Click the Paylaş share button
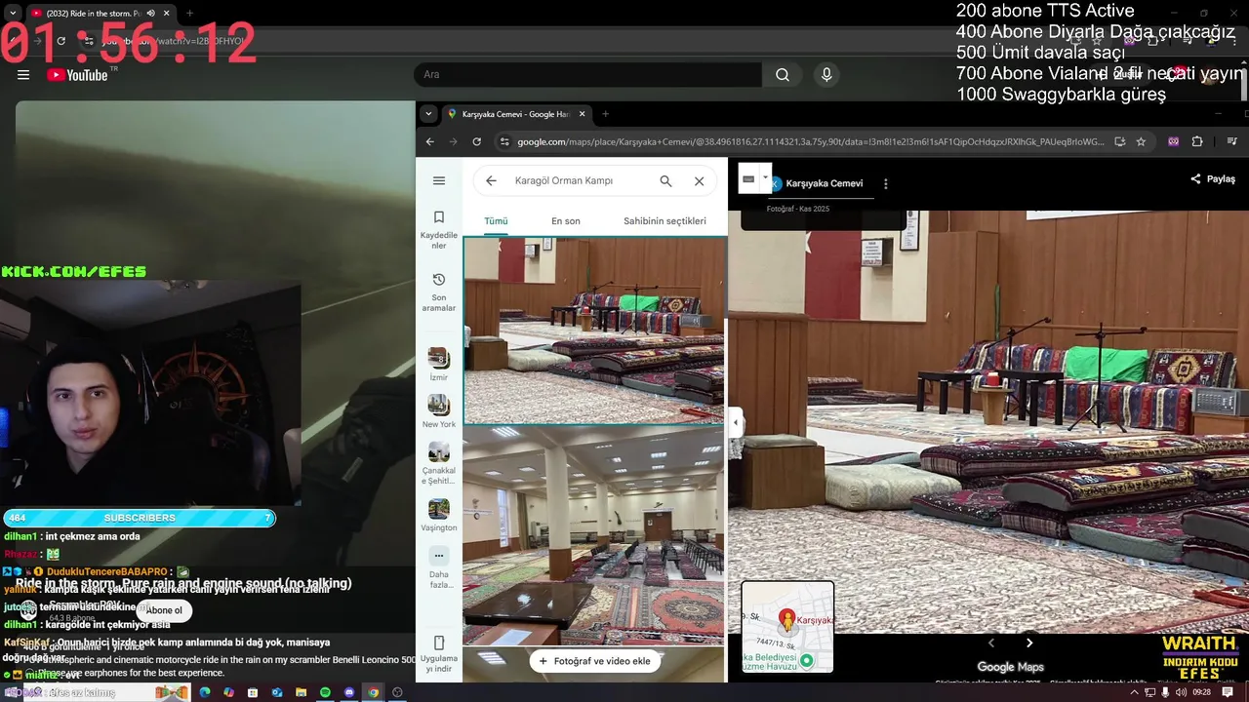1249x702 pixels. coord(1213,179)
